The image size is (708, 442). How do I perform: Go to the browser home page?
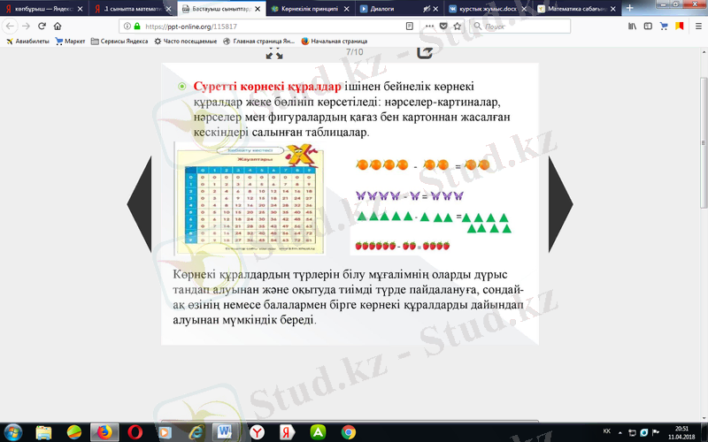(58, 27)
